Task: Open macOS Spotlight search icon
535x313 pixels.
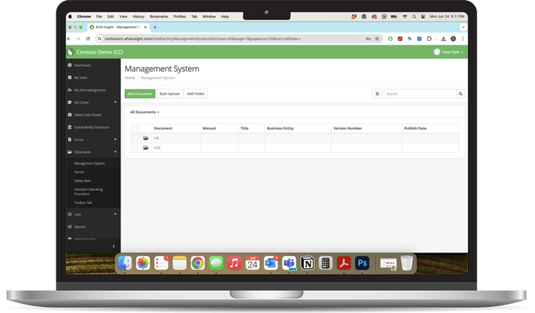Action: (414, 16)
